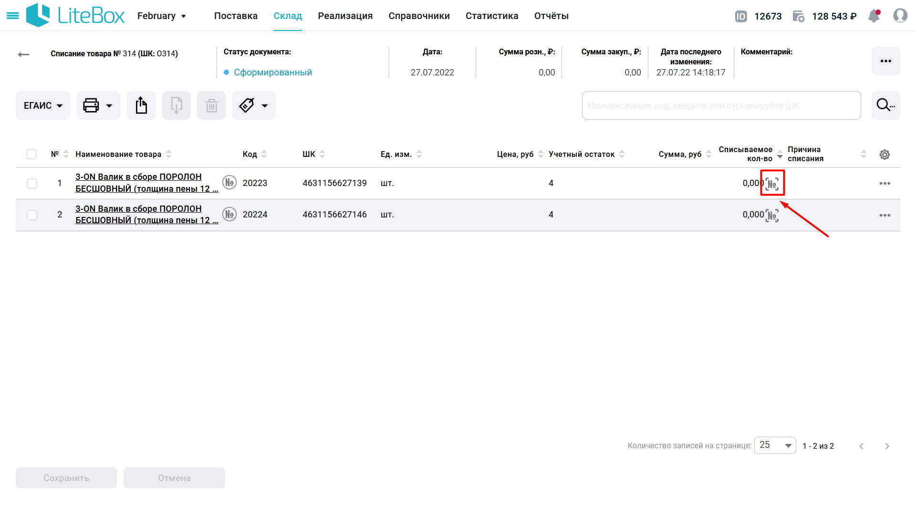Screen dimensions: 916x515
Task: Click the search magnifier button
Action: pyautogui.click(x=885, y=105)
